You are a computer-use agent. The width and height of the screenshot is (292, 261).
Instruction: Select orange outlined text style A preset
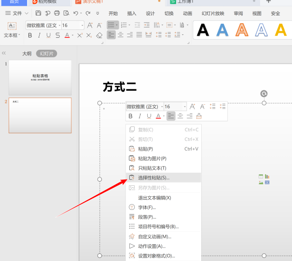click(x=242, y=30)
